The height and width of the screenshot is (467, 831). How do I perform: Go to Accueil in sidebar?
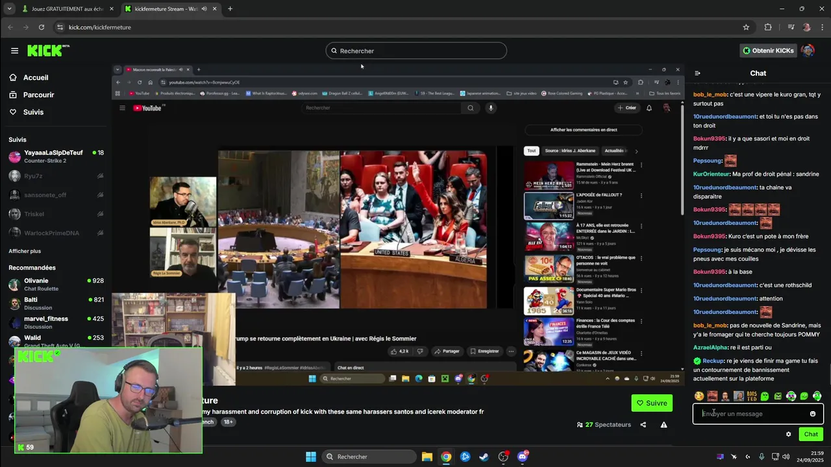pyautogui.click(x=29, y=77)
